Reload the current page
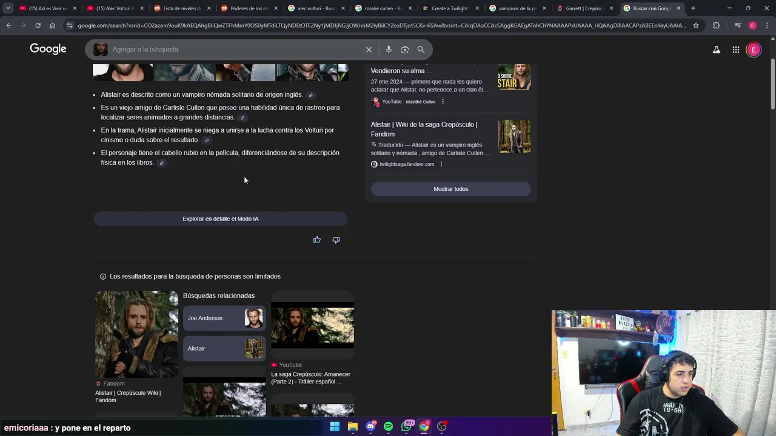This screenshot has width=776, height=436. point(38,25)
